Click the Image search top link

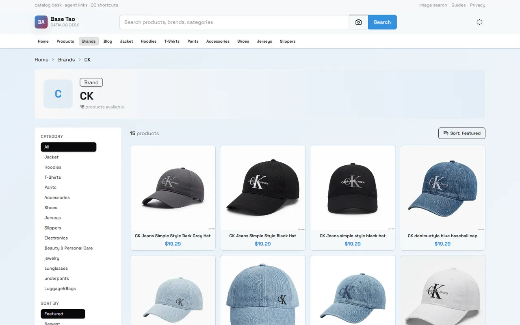[x=433, y=5]
